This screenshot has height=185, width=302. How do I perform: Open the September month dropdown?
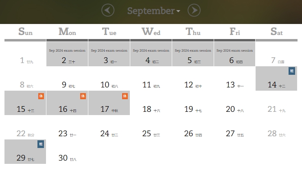[x=153, y=11]
